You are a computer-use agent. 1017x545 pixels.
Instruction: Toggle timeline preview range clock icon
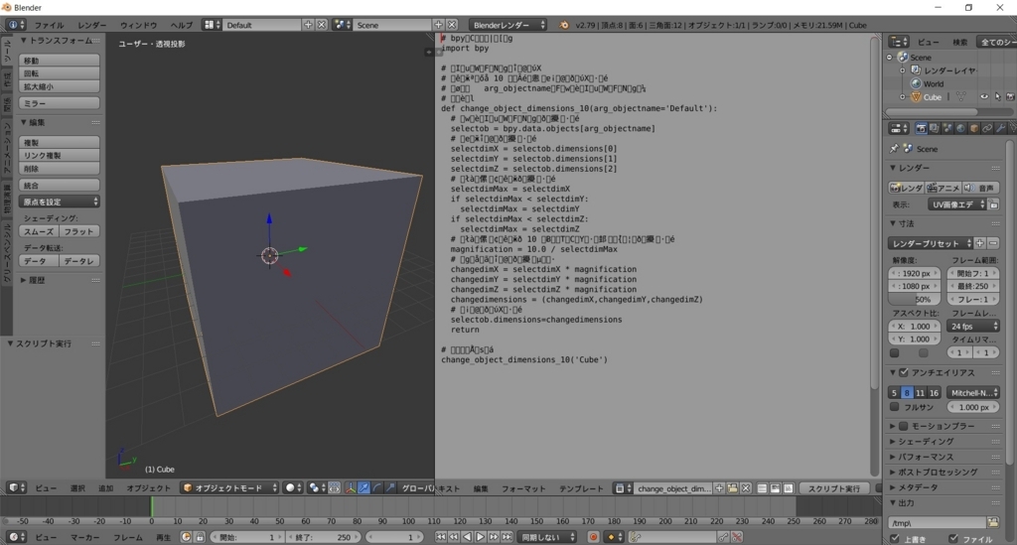click(186, 537)
